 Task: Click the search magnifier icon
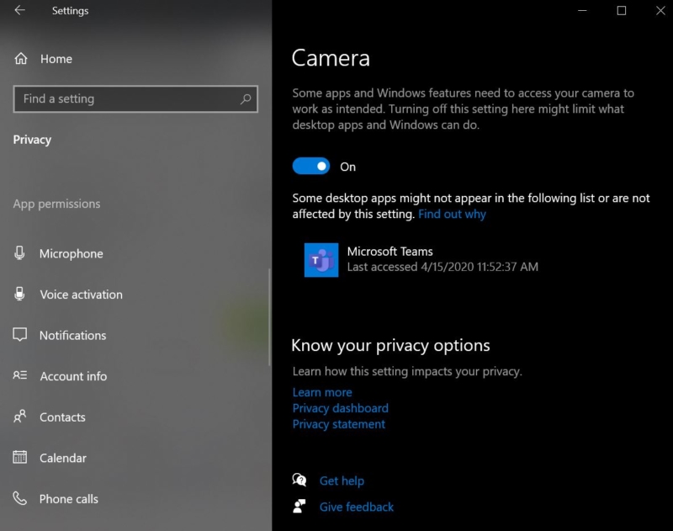(x=245, y=98)
